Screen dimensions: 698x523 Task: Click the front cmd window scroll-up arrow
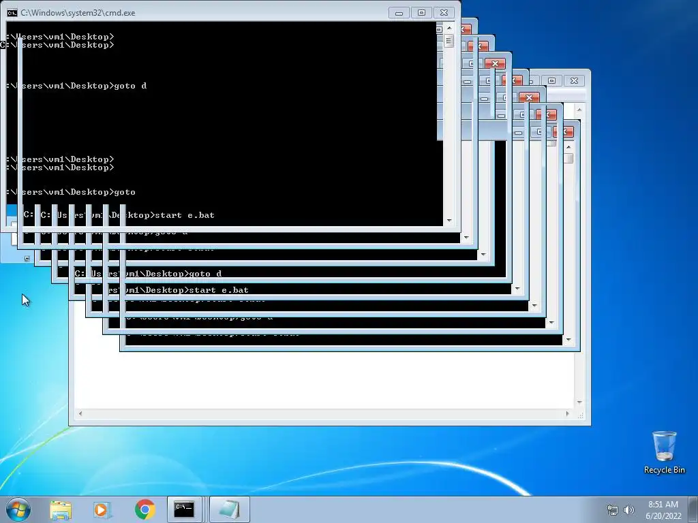[449, 27]
